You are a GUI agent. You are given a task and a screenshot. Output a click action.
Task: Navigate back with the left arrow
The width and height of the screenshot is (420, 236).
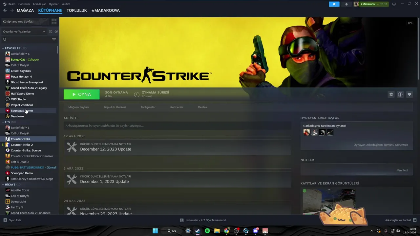pos(5,10)
